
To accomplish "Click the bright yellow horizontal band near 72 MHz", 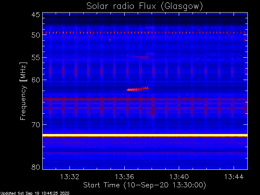I will (145, 135).
